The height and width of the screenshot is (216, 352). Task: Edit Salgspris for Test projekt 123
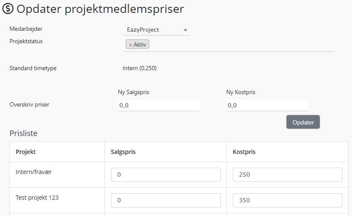point(165,200)
